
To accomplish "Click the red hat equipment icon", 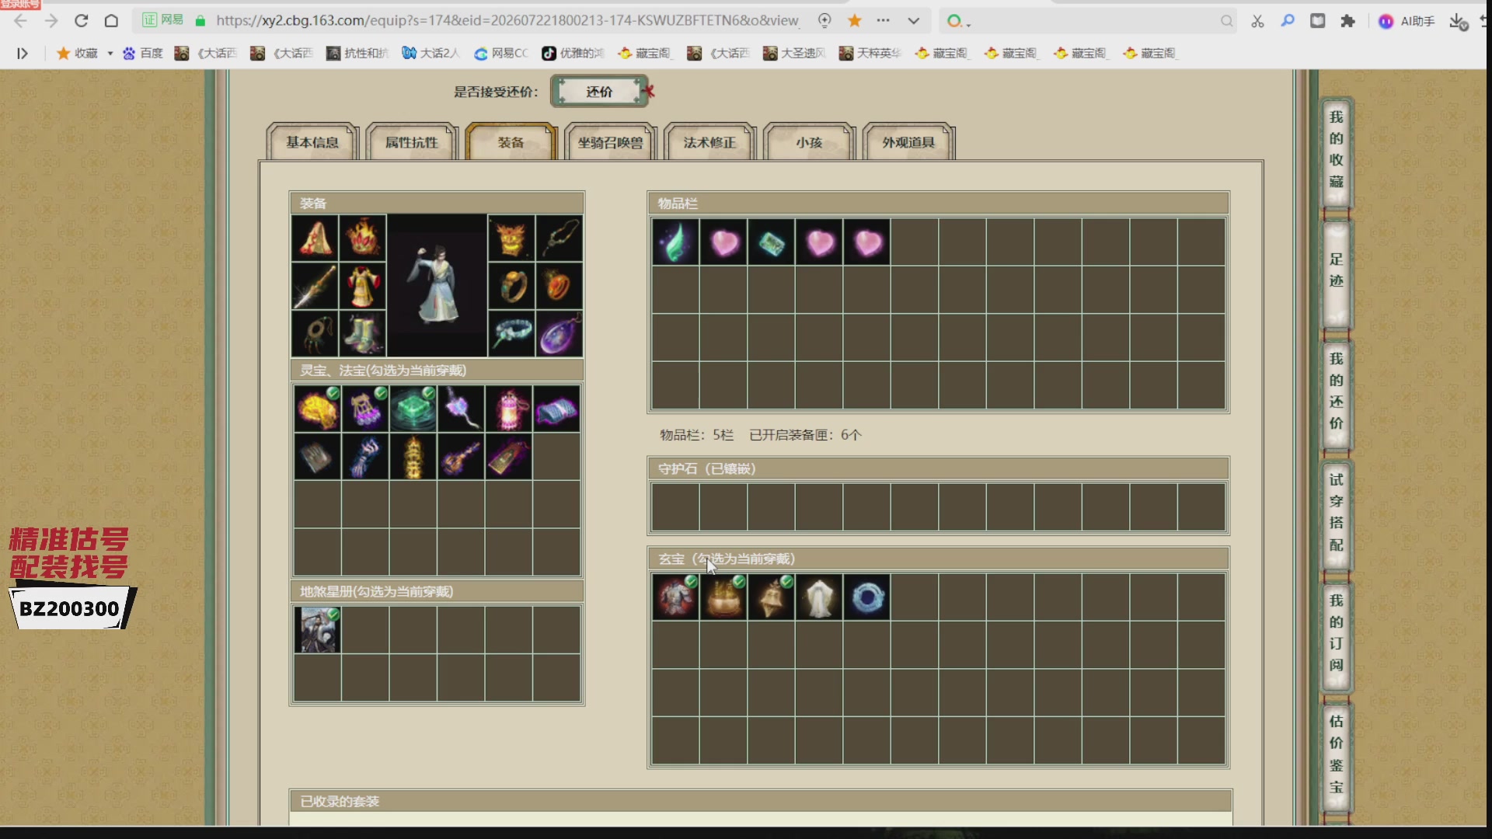I will point(315,238).
